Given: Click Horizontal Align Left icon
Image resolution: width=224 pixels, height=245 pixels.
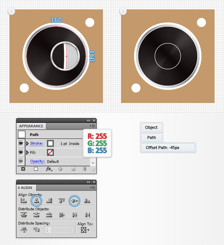Looking at the screenshot, I should click(x=24, y=201).
